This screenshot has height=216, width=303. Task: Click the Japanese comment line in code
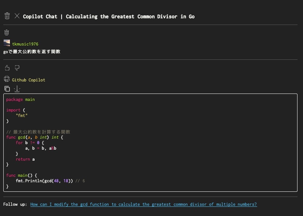(38, 132)
